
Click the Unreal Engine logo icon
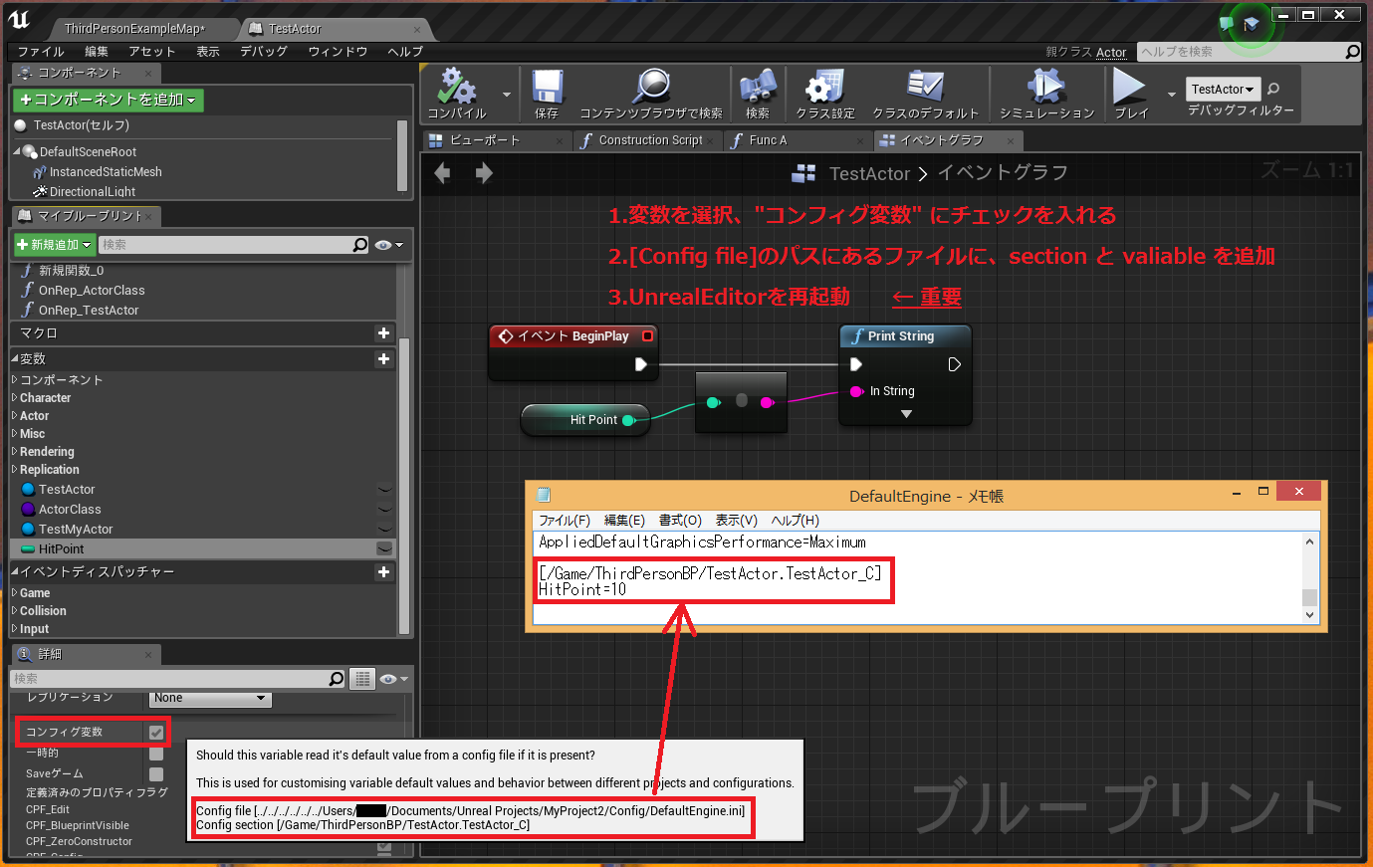(20, 20)
